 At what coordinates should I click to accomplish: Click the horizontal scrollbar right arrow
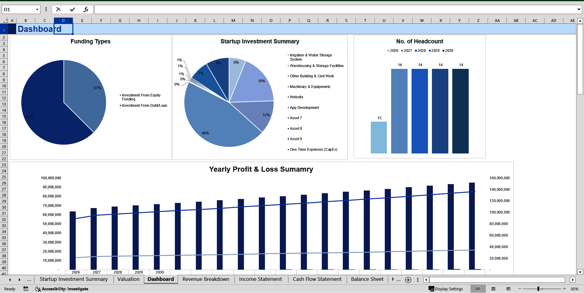click(x=573, y=280)
